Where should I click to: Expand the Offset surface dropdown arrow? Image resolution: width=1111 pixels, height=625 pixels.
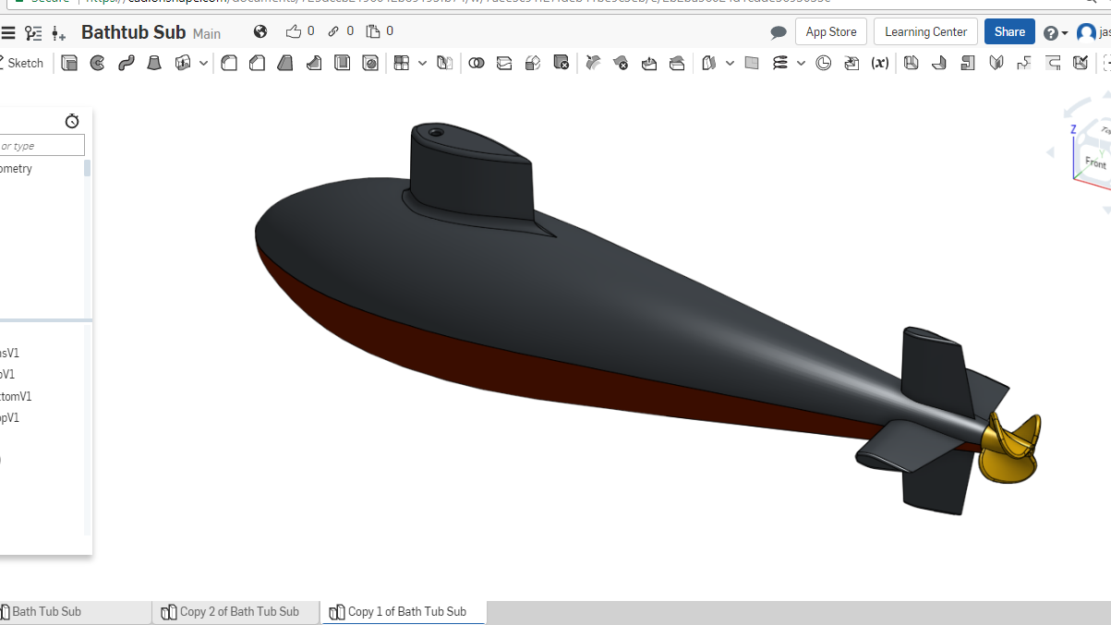tap(730, 64)
